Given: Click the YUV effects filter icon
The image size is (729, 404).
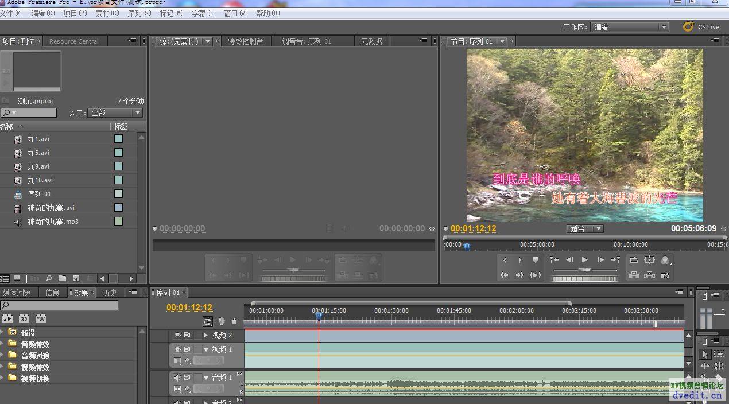Looking at the screenshot, I should [x=41, y=319].
